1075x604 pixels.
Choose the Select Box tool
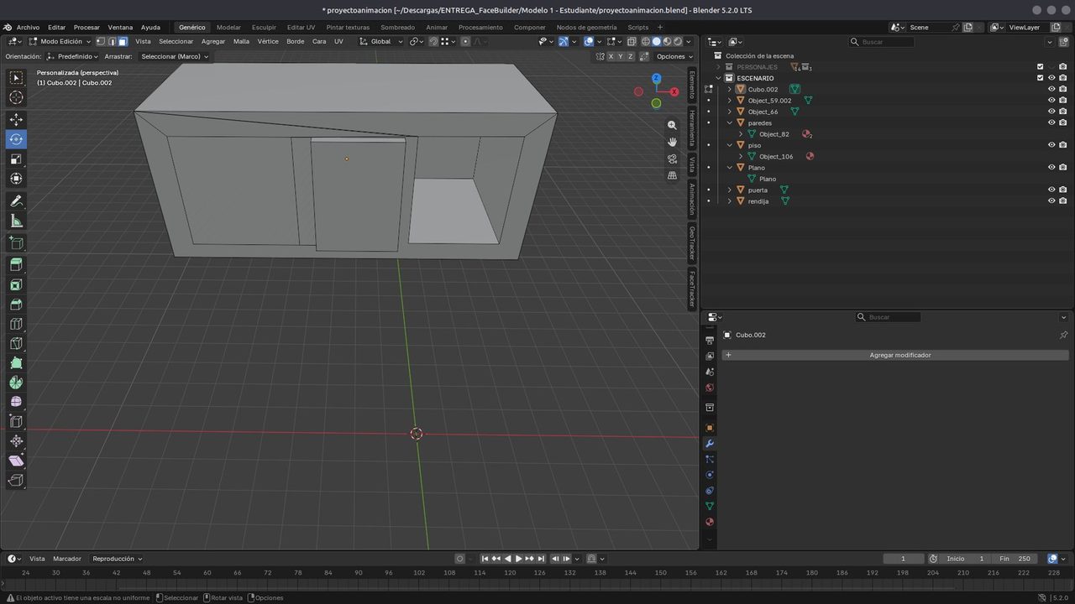[16, 77]
